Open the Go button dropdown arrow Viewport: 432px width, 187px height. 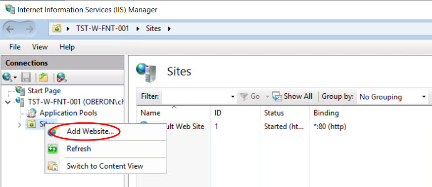(x=267, y=97)
